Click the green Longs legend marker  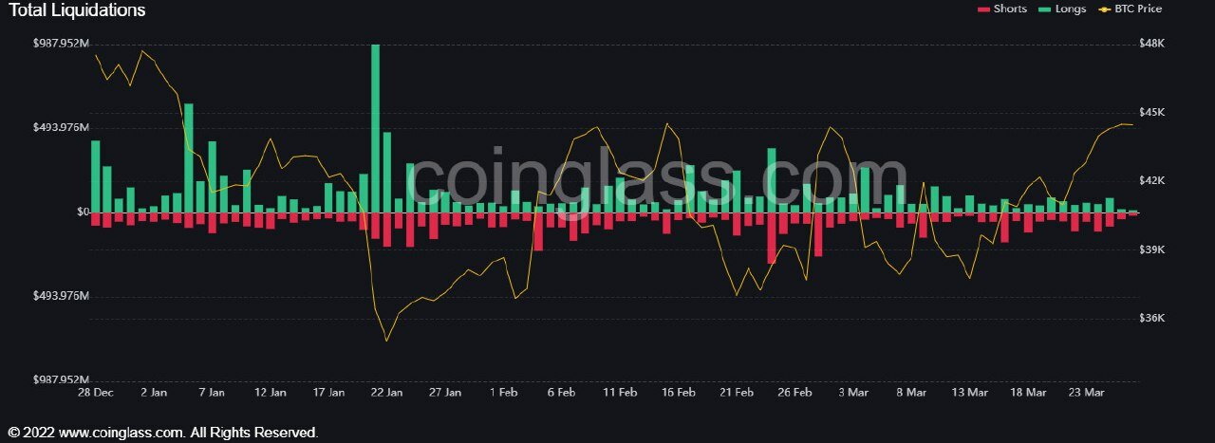(x=1044, y=9)
